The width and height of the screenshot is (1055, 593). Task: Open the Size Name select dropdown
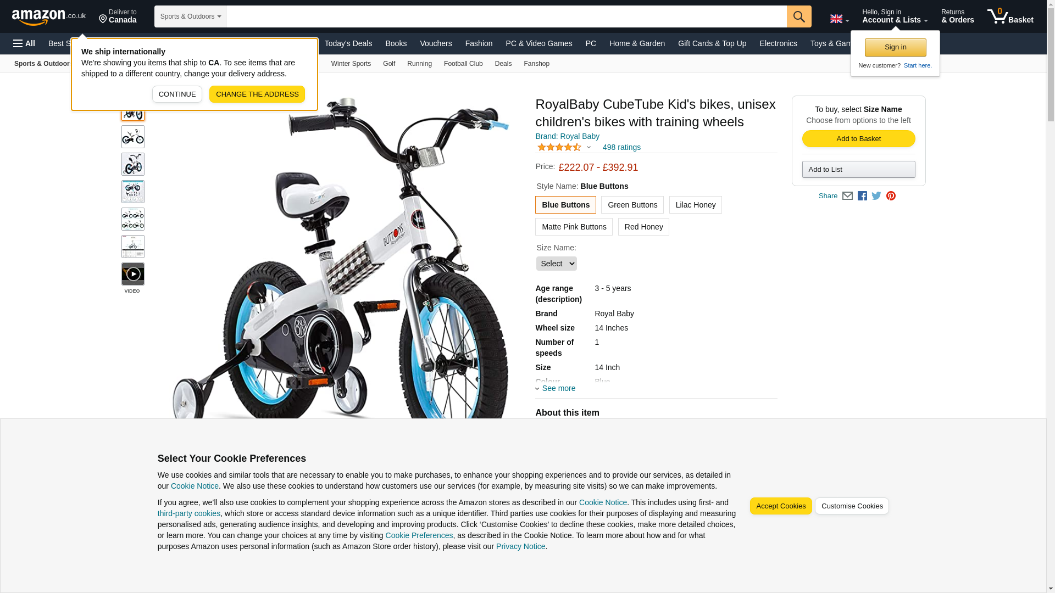(557, 264)
